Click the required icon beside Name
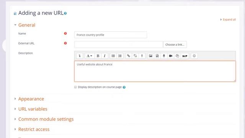The width and height of the screenshot is (245, 138). [x=65, y=33]
